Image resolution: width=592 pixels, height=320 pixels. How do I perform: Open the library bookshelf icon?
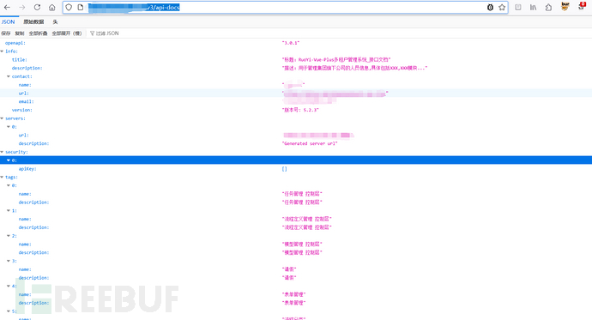pyautogui.click(x=533, y=7)
